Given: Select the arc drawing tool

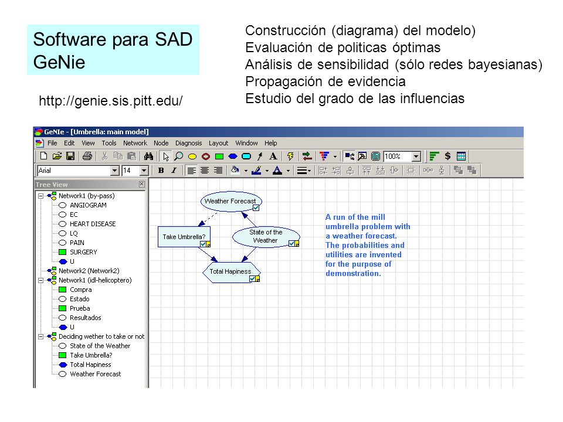Looking at the screenshot, I should (260, 156).
